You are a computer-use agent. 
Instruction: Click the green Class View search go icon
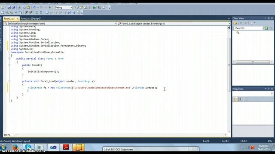coord(266,28)
